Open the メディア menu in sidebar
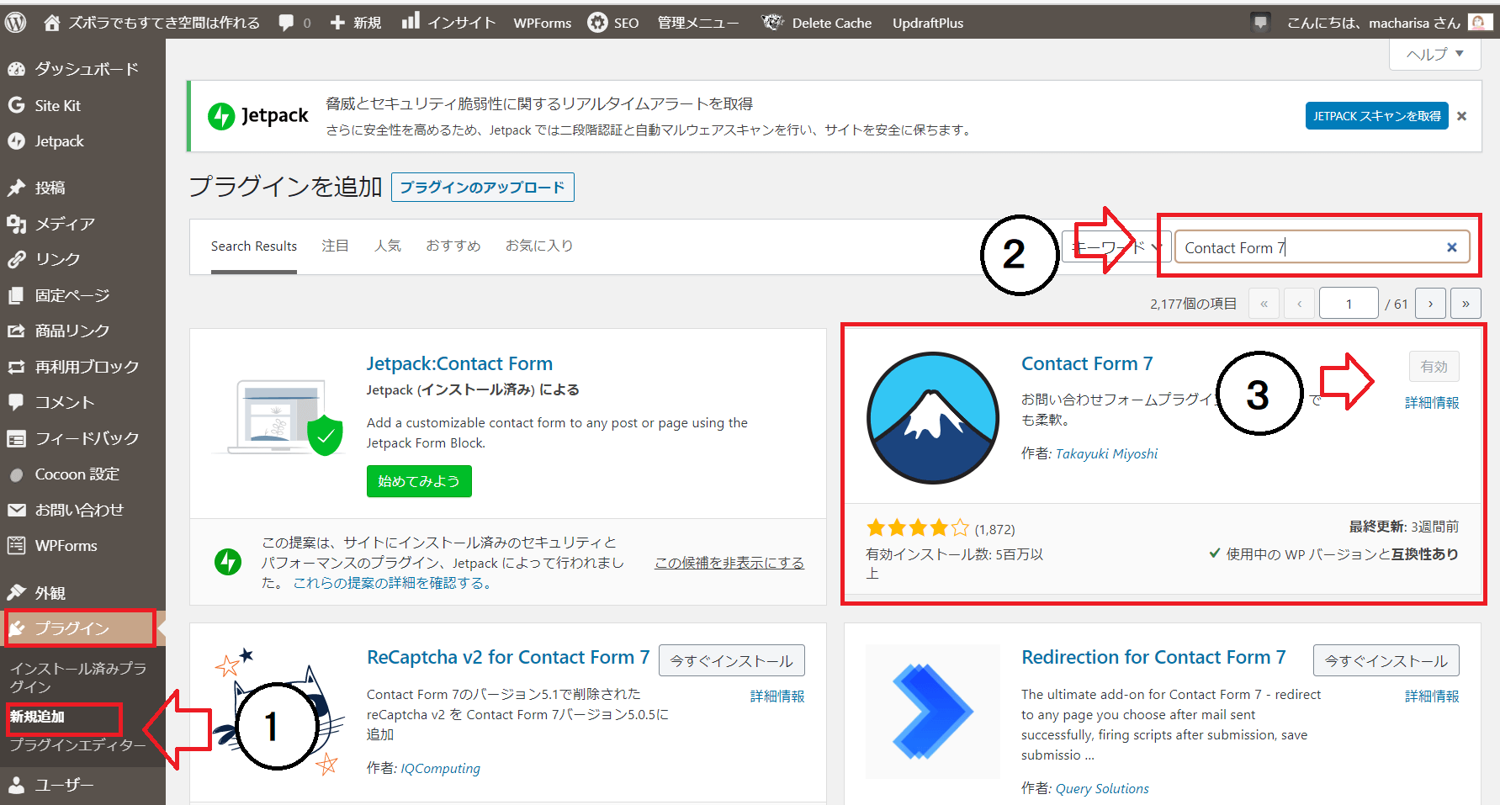The width and height of the screenshot is (1500, 805). pyautogui.click(x=64, y=224)
